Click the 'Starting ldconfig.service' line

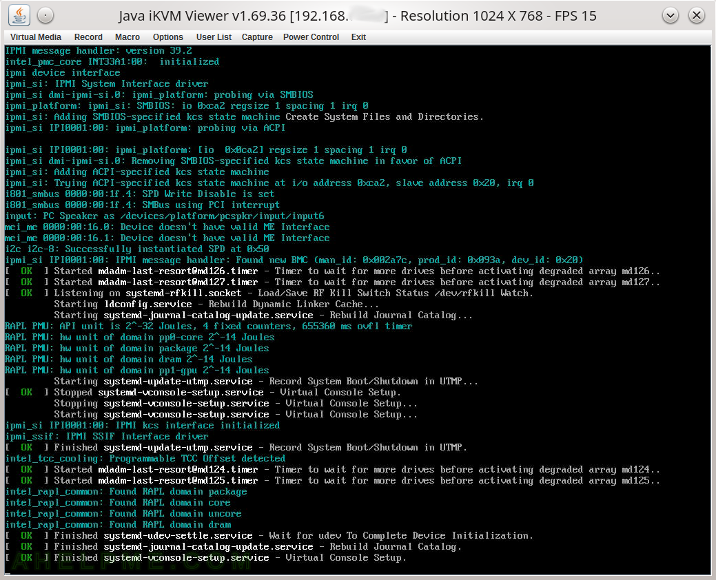tap(216, 304)
